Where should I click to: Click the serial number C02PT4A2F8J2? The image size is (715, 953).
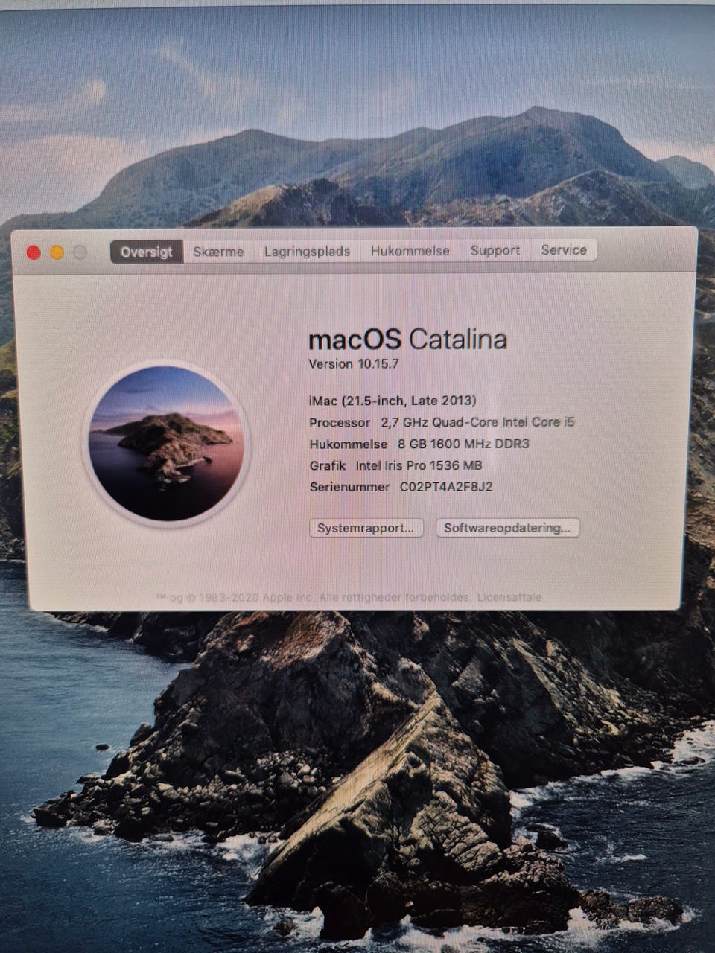point(446,487)
